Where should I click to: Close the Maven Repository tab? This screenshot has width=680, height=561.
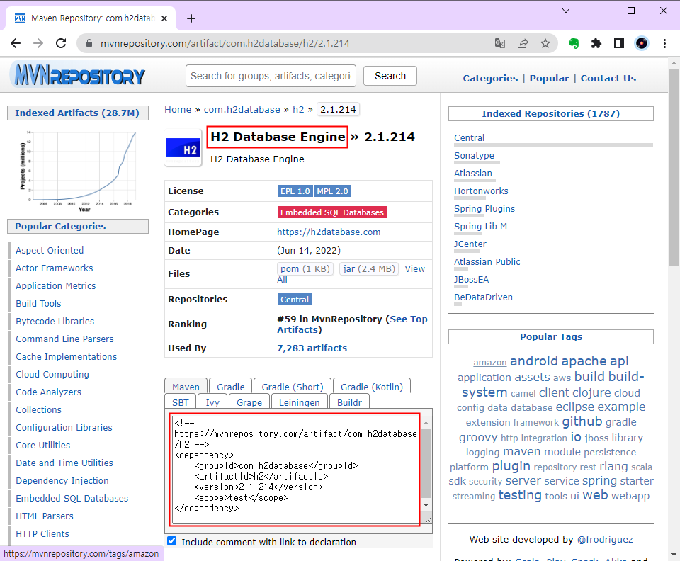pos(164,18)
